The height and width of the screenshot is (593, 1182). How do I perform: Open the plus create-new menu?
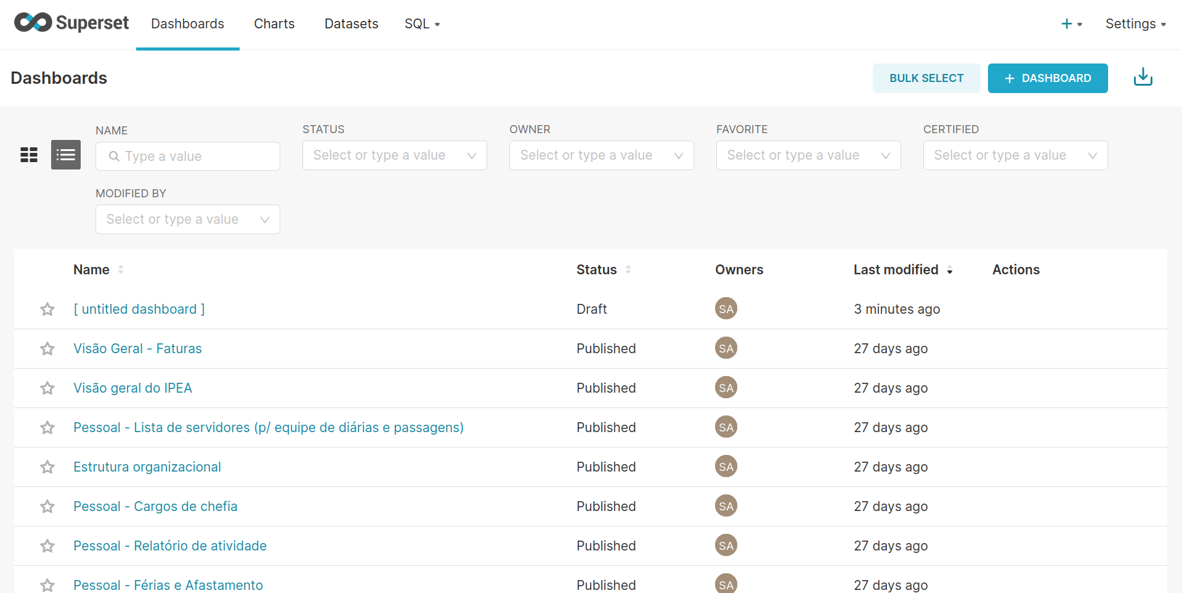click(1071, 24)
